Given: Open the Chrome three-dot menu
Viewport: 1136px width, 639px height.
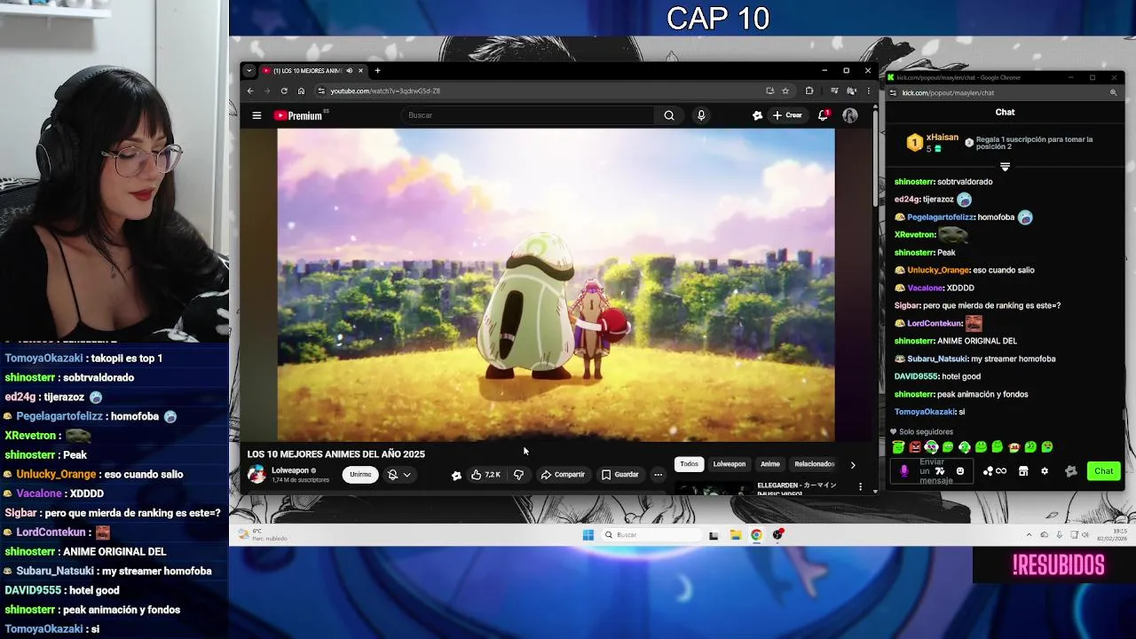Looking at the screenshot, I should [868, 91].
